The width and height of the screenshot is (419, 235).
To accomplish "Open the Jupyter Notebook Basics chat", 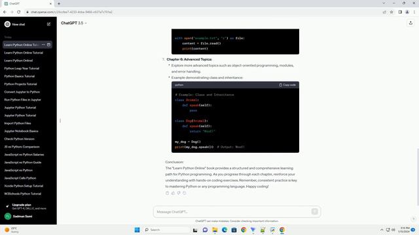I will [21, 131].
